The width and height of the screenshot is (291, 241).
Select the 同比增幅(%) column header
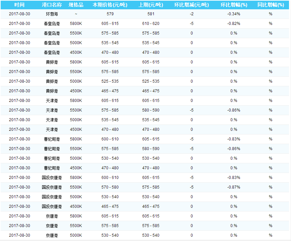click(270, 5)
